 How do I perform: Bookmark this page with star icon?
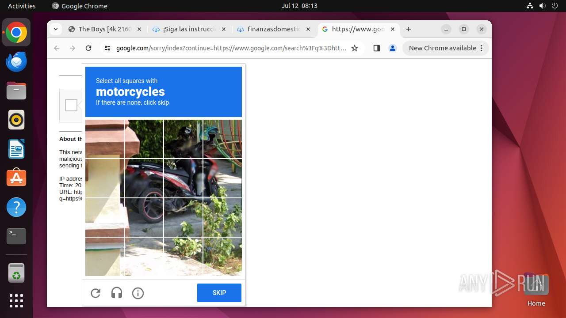click(355, 48)
